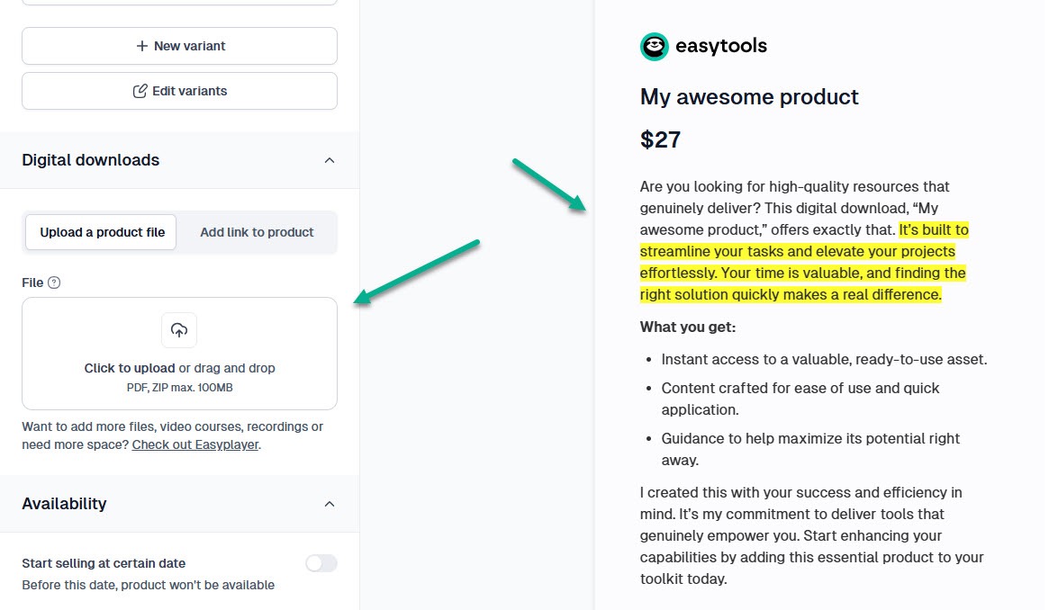Click the 'What you get:' heading
This screenshot has width=1049, height=610.
tap(688, 327)
